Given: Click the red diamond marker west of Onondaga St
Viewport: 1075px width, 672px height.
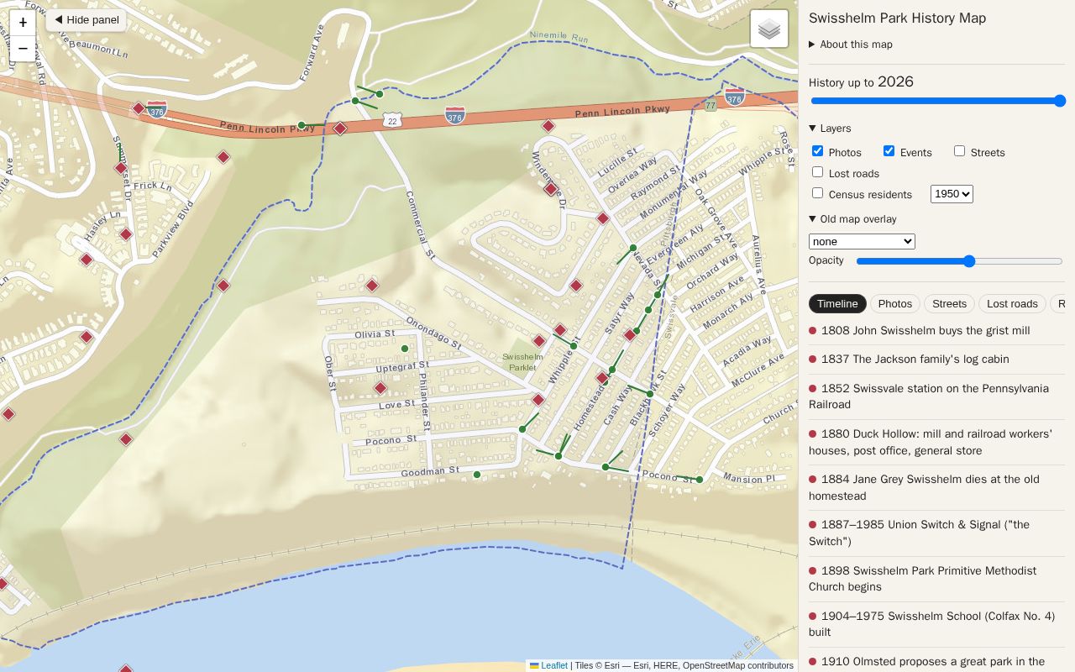Looking at the screenshot, I should point(372,286).
